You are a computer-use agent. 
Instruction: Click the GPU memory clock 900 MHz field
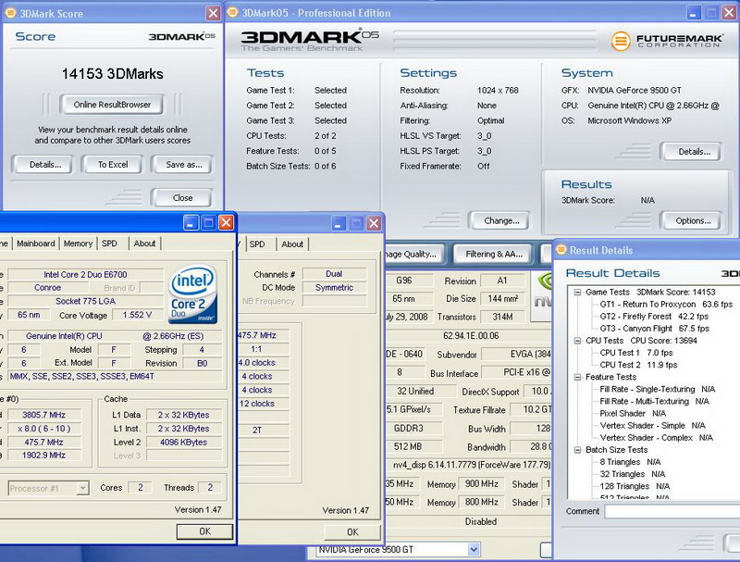[x=481, y=484]
